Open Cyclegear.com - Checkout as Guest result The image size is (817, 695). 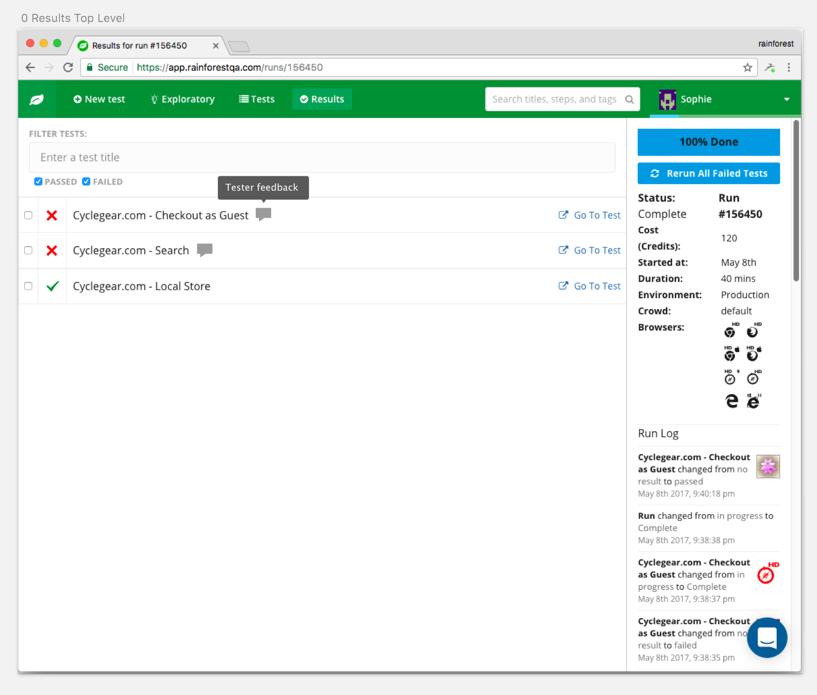coord(160,215)
